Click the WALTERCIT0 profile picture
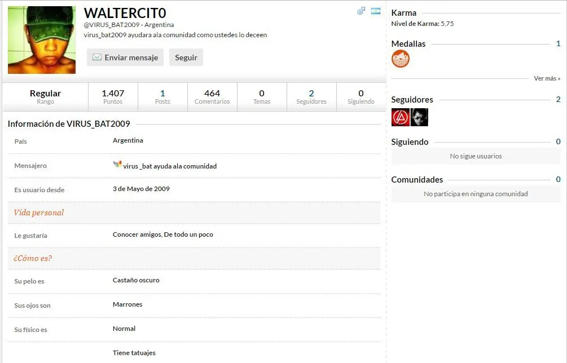Image resolution: width=567 pixels, height=363 pixels. coord(42,39)
